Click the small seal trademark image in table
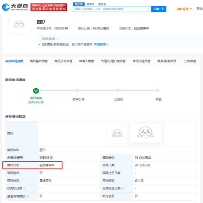 click(117, 134)
